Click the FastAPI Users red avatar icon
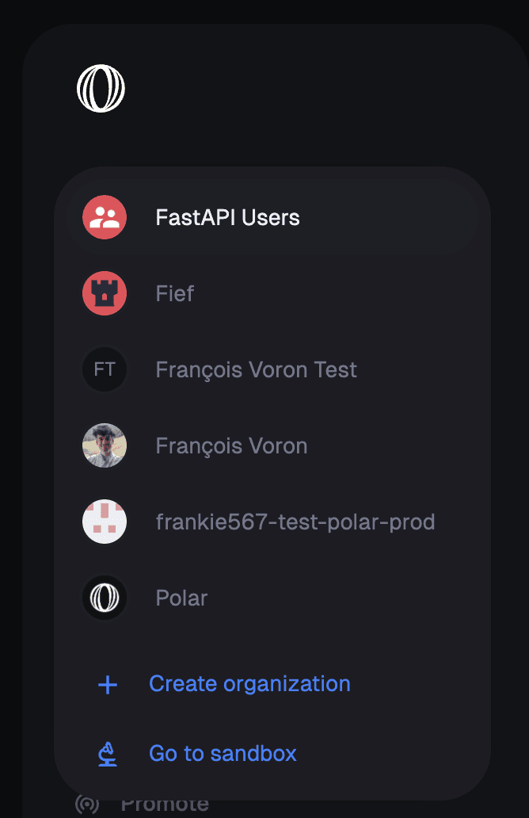Screen dimensions: 529x818 click(105, 217)
